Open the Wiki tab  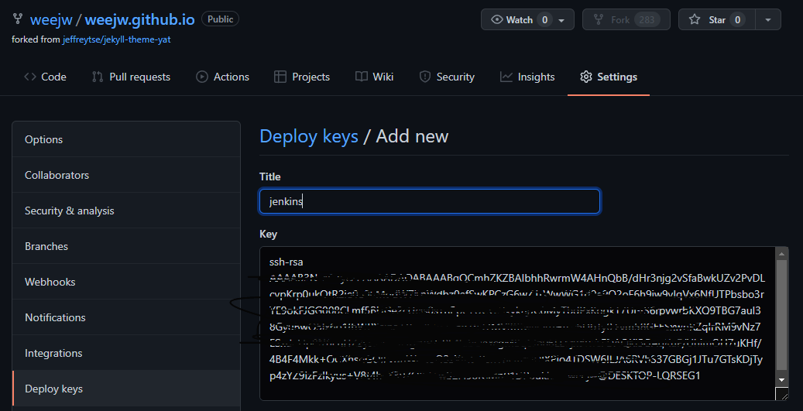pos(374,77)
